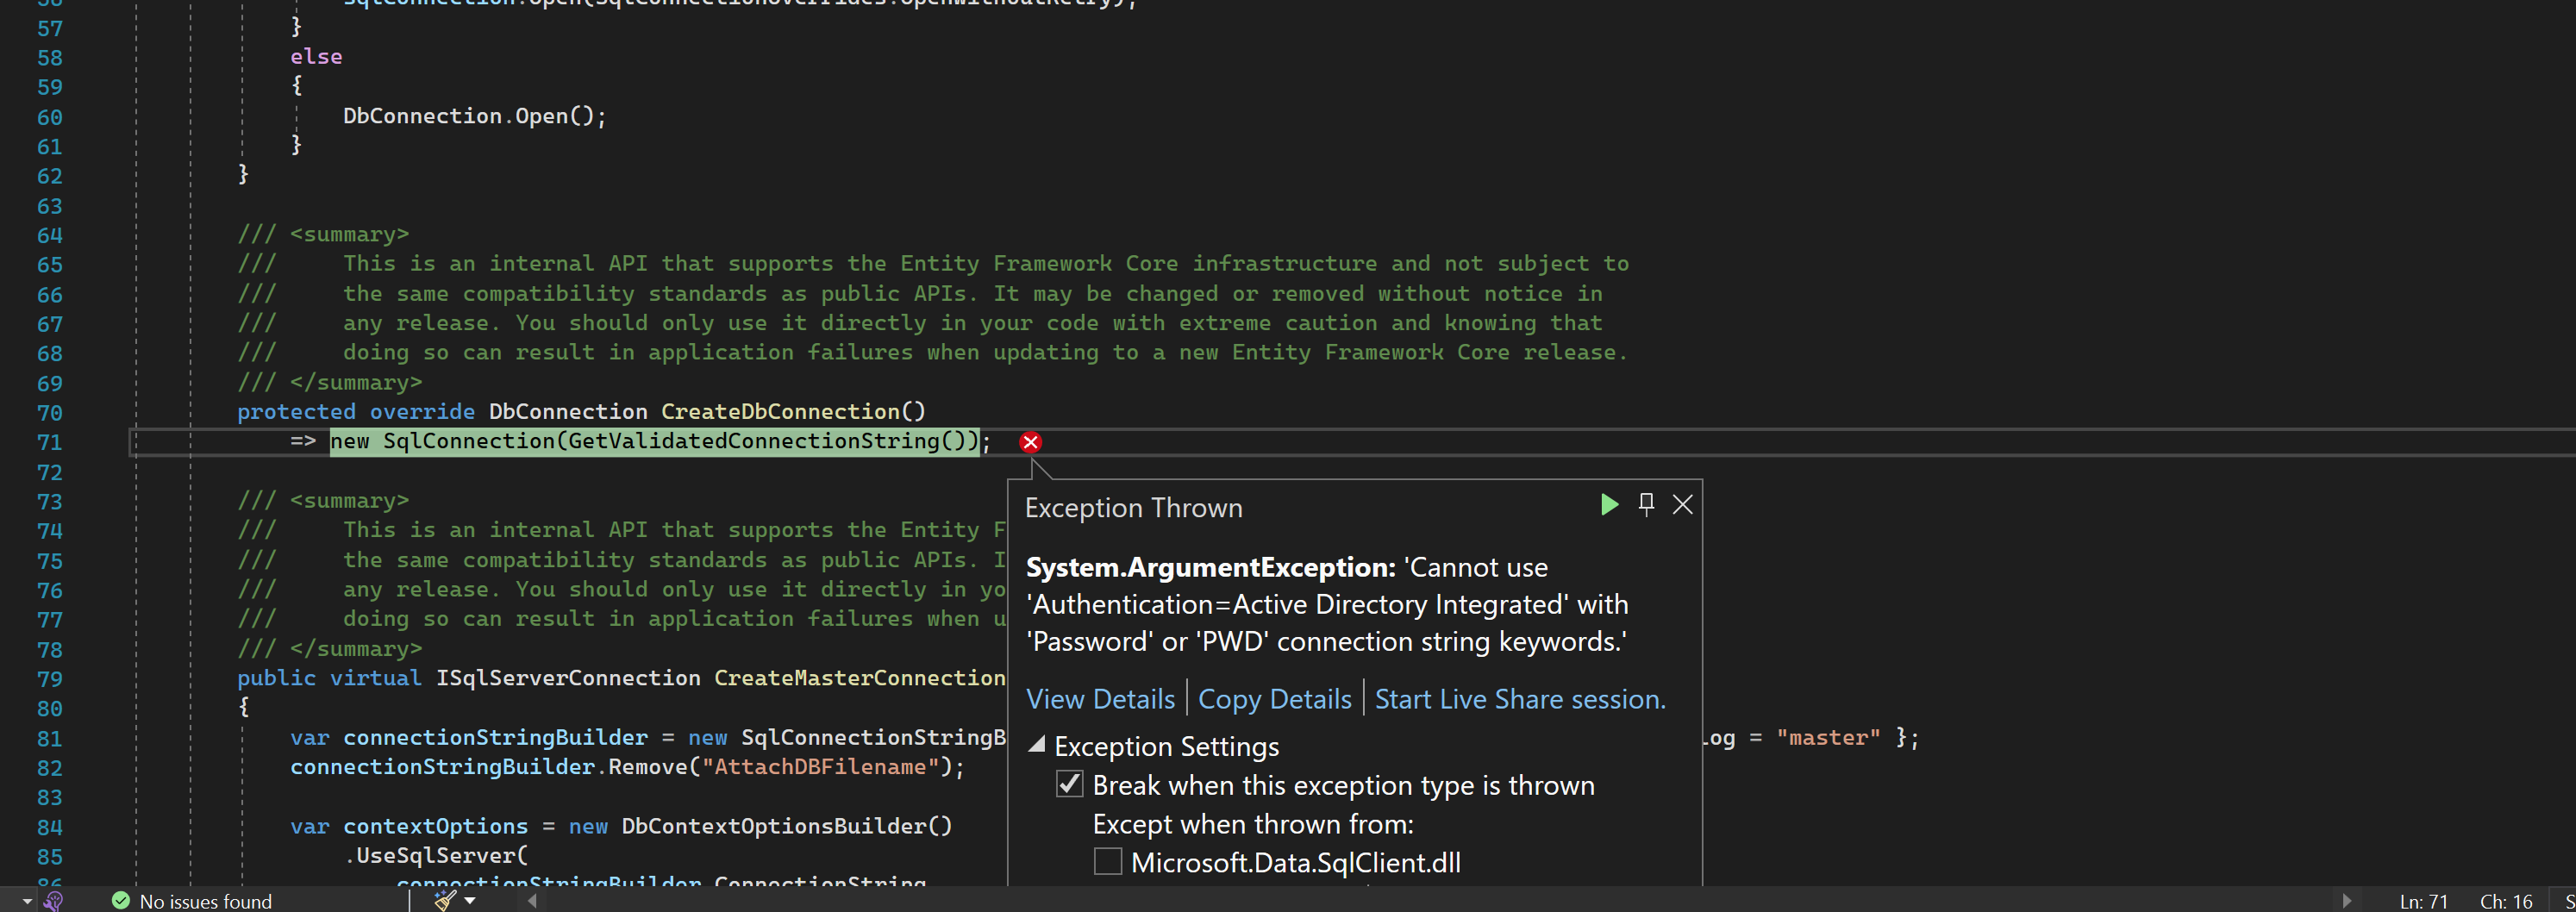
Task: Open the IntelliCode health indicator icon
Action: [54, 901]
